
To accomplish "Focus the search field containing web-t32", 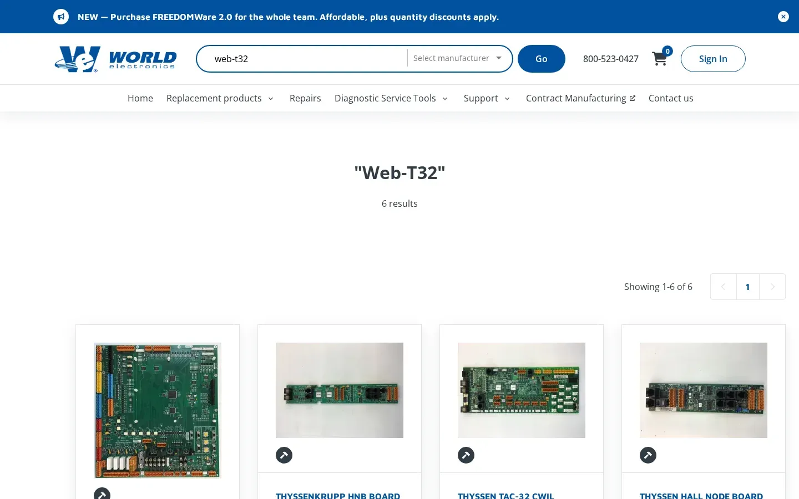I will coord(302,59).
